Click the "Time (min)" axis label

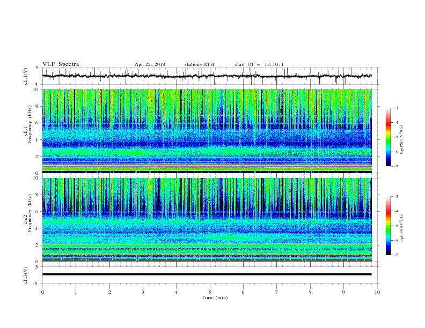215,297
